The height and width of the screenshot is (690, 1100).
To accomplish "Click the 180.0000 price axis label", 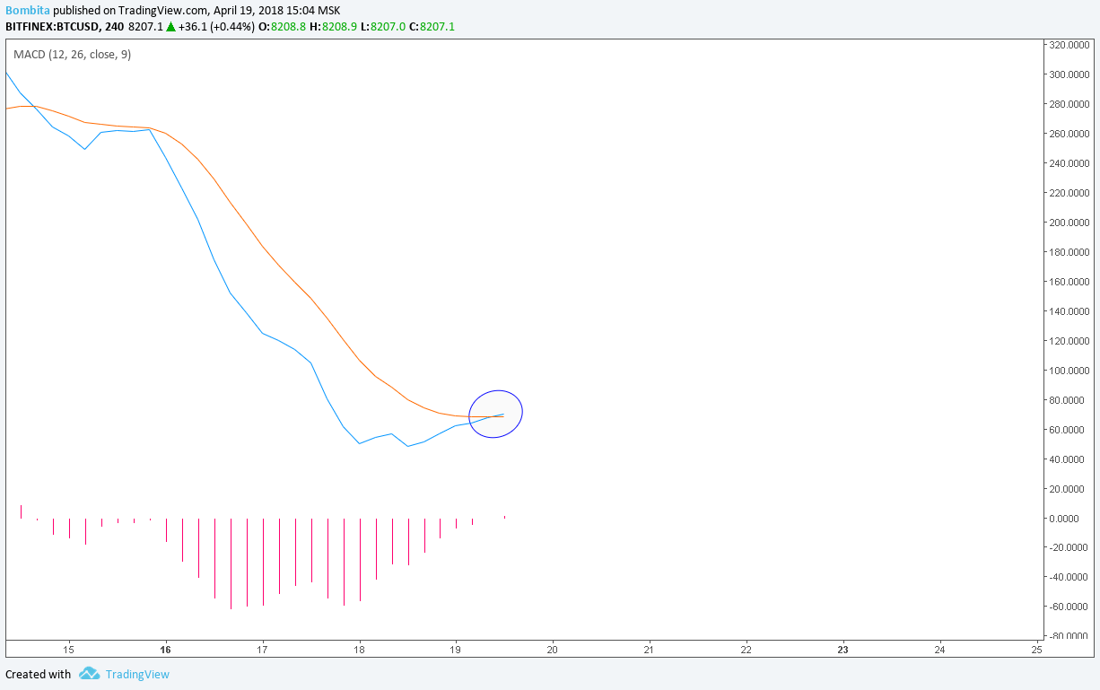I will coord(1069,252).
